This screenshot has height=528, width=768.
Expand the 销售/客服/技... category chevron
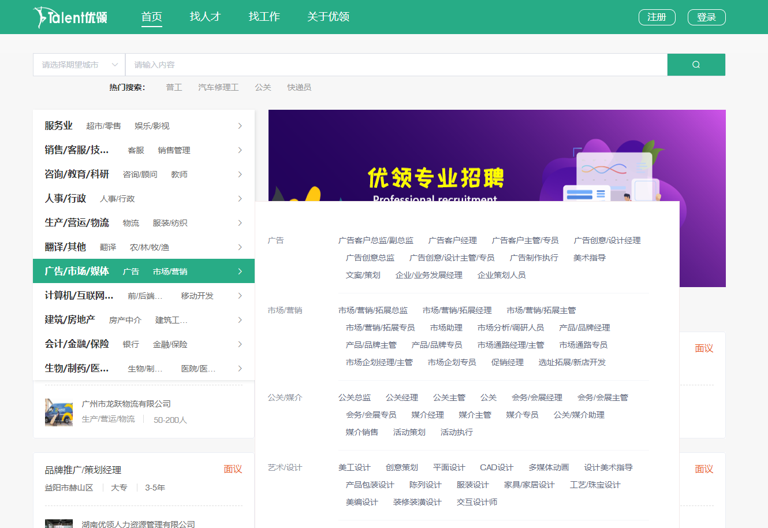point(240,150)
